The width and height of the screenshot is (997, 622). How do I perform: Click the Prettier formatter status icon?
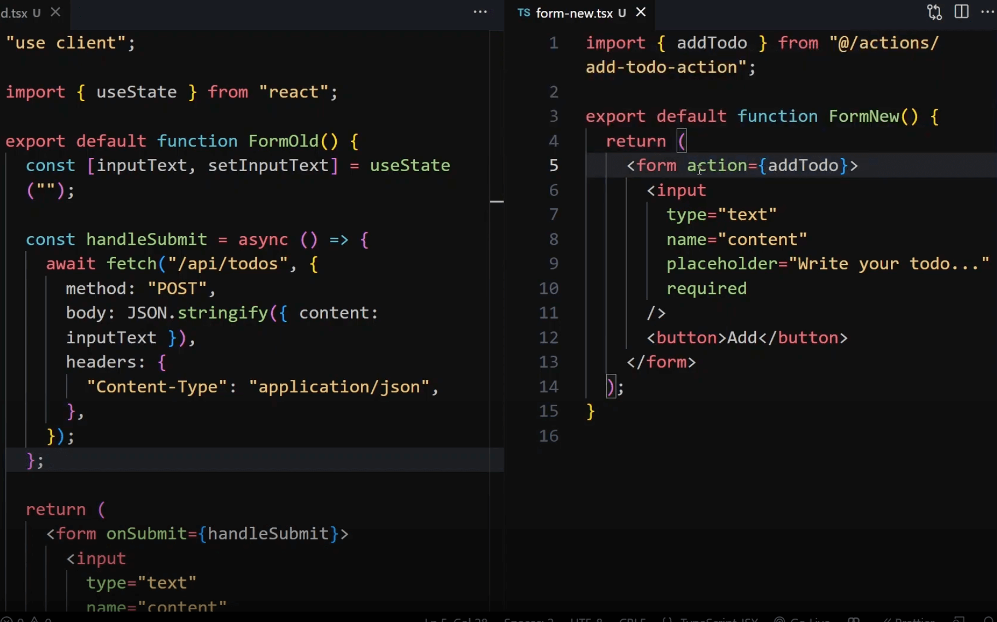(x=910, y=619)
